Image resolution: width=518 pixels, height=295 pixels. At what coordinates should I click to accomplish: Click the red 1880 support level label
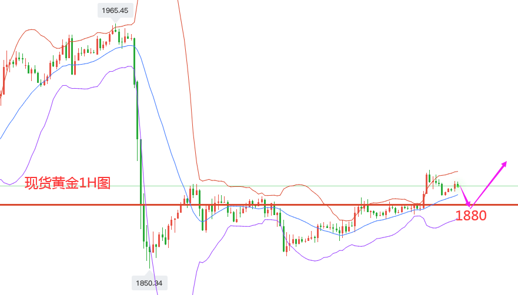pos(471,216)
